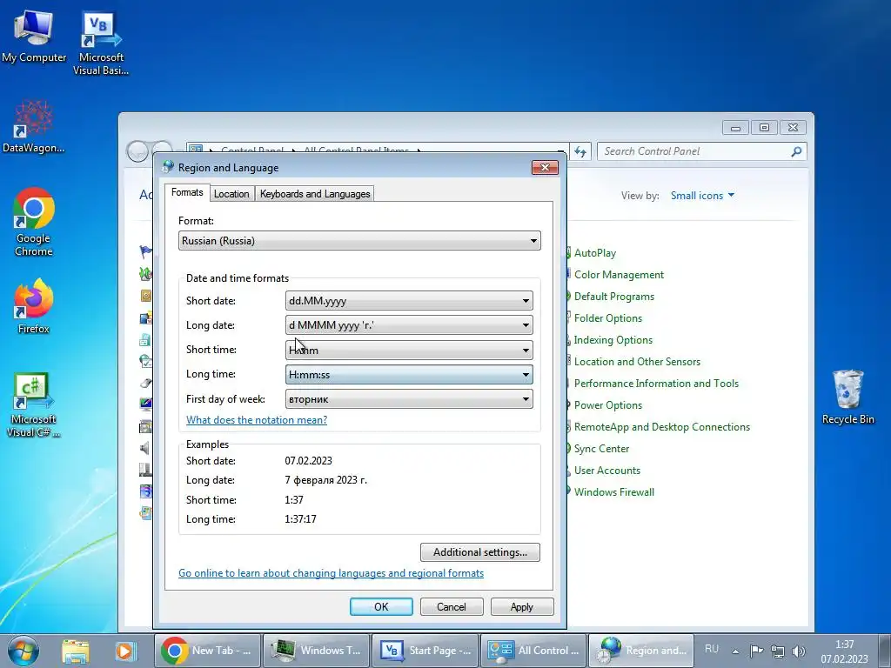Switch to the All Control Panel taskbar button

point(533,651)
